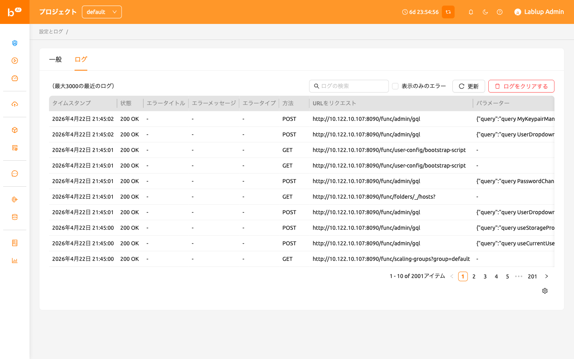This screenshot has width=574, height=359.
Task: Open table settings gear icon
Action: (545, 291)
